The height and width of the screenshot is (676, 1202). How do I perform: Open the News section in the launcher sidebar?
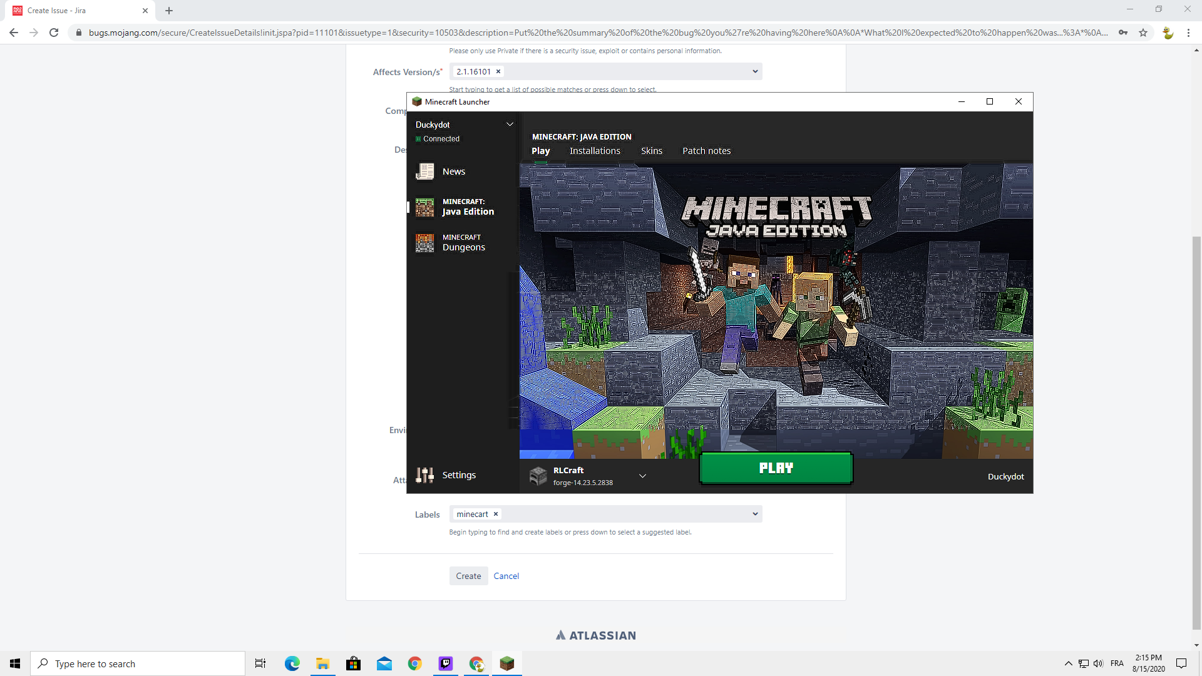453,172
